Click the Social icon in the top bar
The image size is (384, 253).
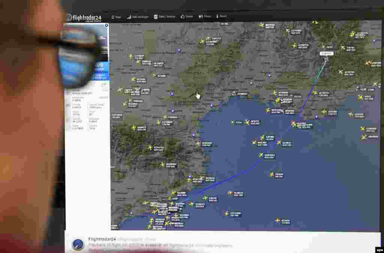(186, 16)
